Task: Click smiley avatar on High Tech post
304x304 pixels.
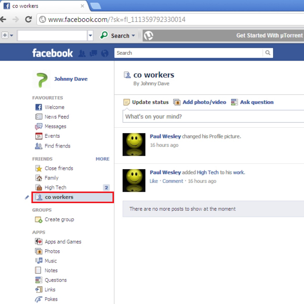Action: tap(134, 180)
